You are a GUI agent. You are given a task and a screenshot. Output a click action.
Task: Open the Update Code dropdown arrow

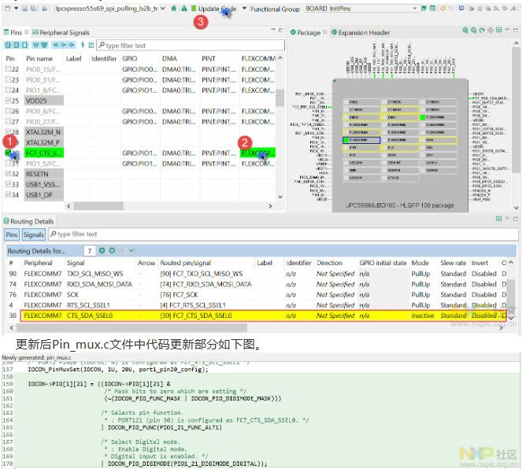pos(244,9)
